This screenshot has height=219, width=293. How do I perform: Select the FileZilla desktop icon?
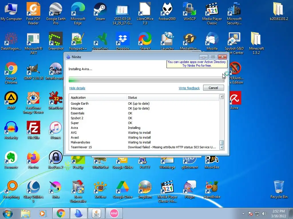coord(33,130)
